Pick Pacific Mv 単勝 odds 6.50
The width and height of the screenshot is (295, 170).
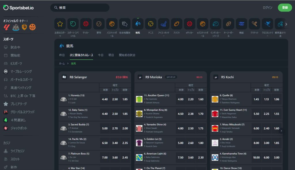(105, 143)
